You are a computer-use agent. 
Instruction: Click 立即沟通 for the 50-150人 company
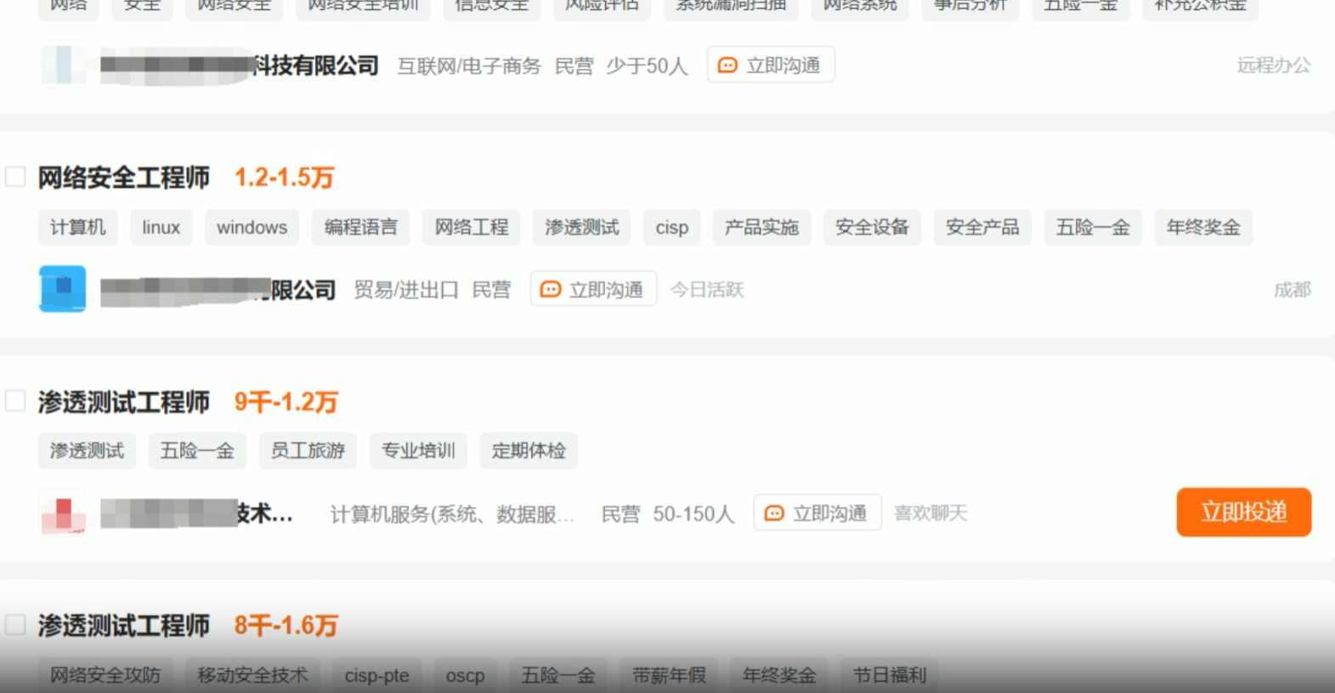click(817, 513)
